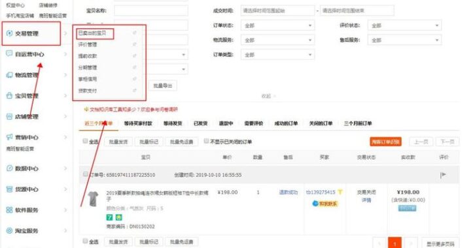Image resolution: width=471 pixels, height=248 pixels.
Task: Click the 营销中心 megaphone icon
Action: [x=9, y=137]
